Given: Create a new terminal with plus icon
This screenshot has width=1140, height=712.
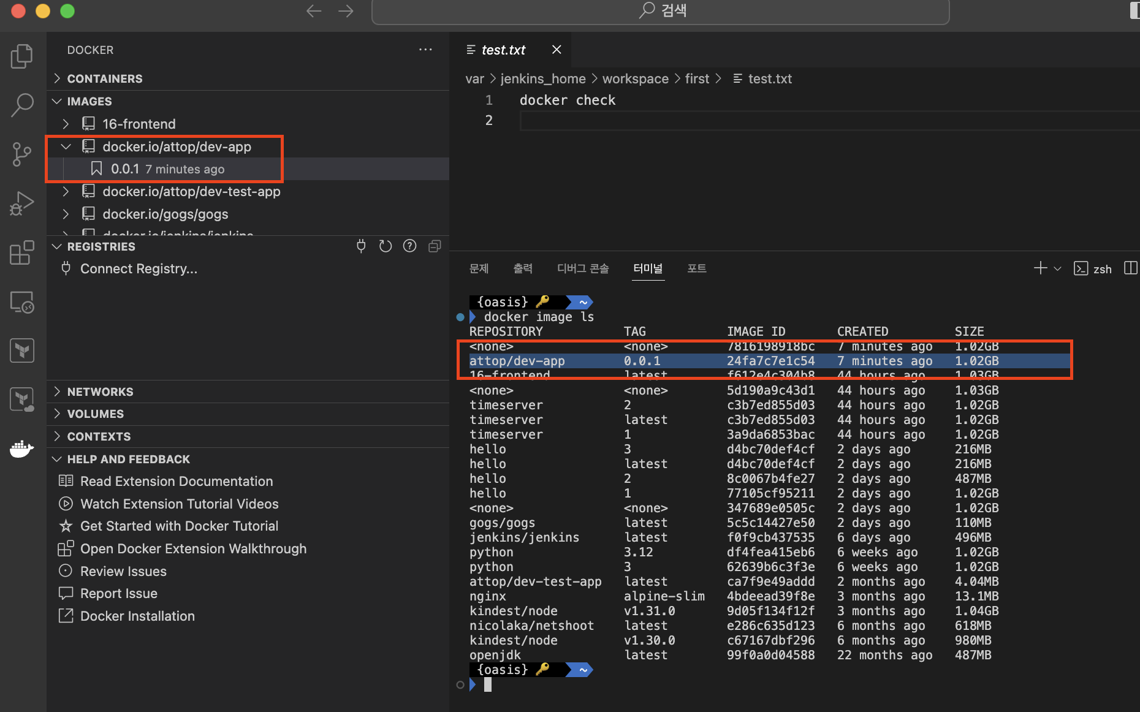Looking at the screenshot, I should tap(1040, 268).
